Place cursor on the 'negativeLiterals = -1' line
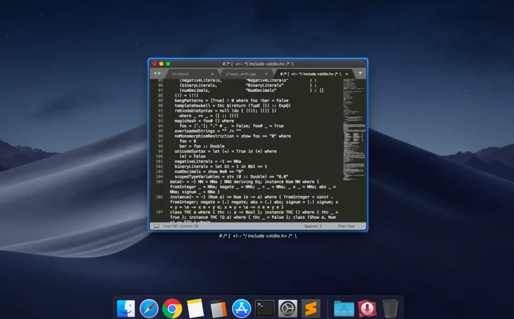 208,161
